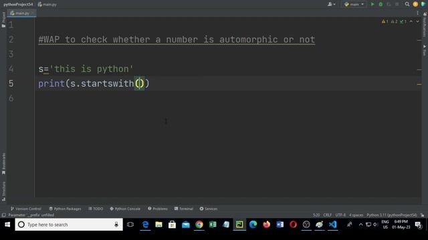The image size is (428, 240).
Task: Click the yellow warning count indicator
Action: (385, 21)
